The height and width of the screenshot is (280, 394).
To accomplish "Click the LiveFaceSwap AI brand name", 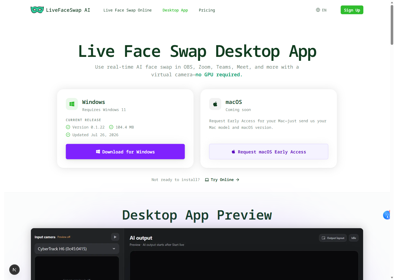I will [68, 10].
